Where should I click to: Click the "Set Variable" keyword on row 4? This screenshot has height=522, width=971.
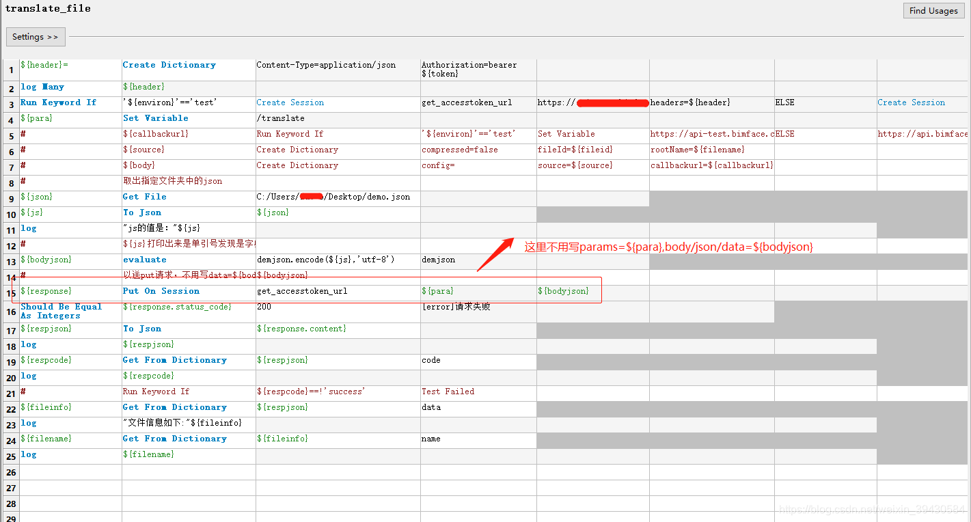point(155,118)
